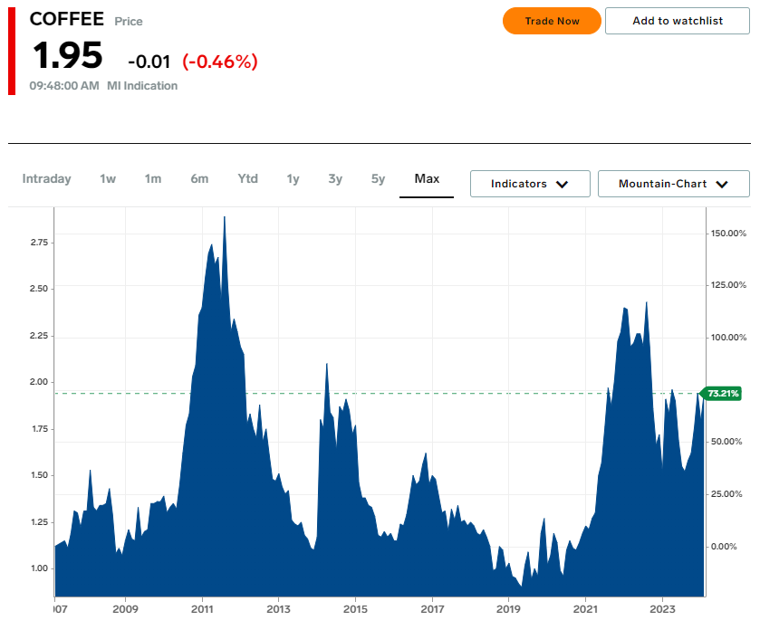Click the COFFEE title heading
Screen dimensions: 760x630
(x=67, y=19)
